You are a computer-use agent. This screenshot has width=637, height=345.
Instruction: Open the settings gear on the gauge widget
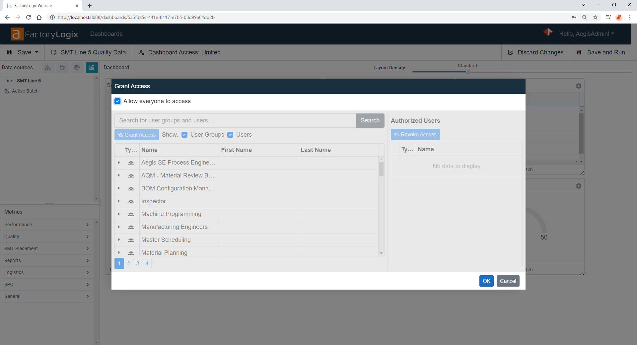579,186
